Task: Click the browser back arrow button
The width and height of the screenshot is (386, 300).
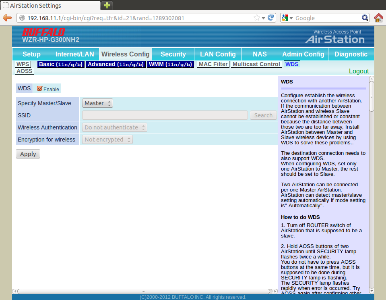Action: [7, 18]
